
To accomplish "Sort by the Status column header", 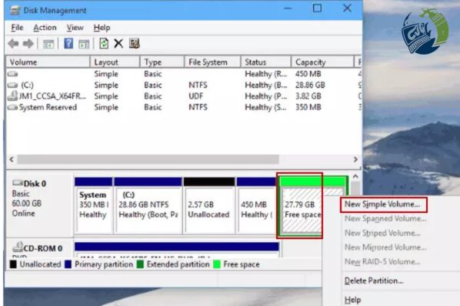I will click(266, 62).
